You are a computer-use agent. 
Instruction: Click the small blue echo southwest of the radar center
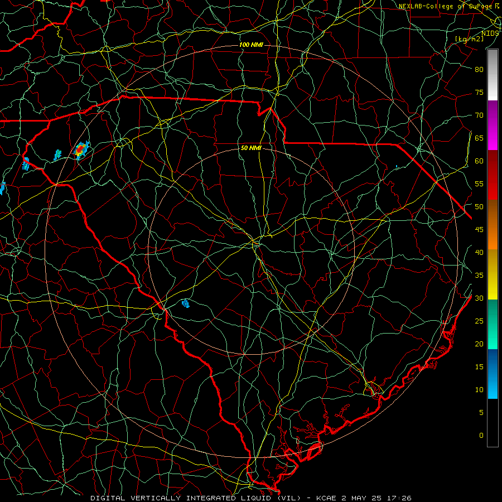[x=185, y=303]
